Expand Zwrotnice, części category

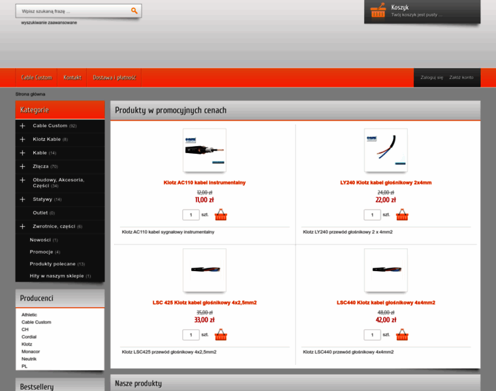(x=22, y=226)
